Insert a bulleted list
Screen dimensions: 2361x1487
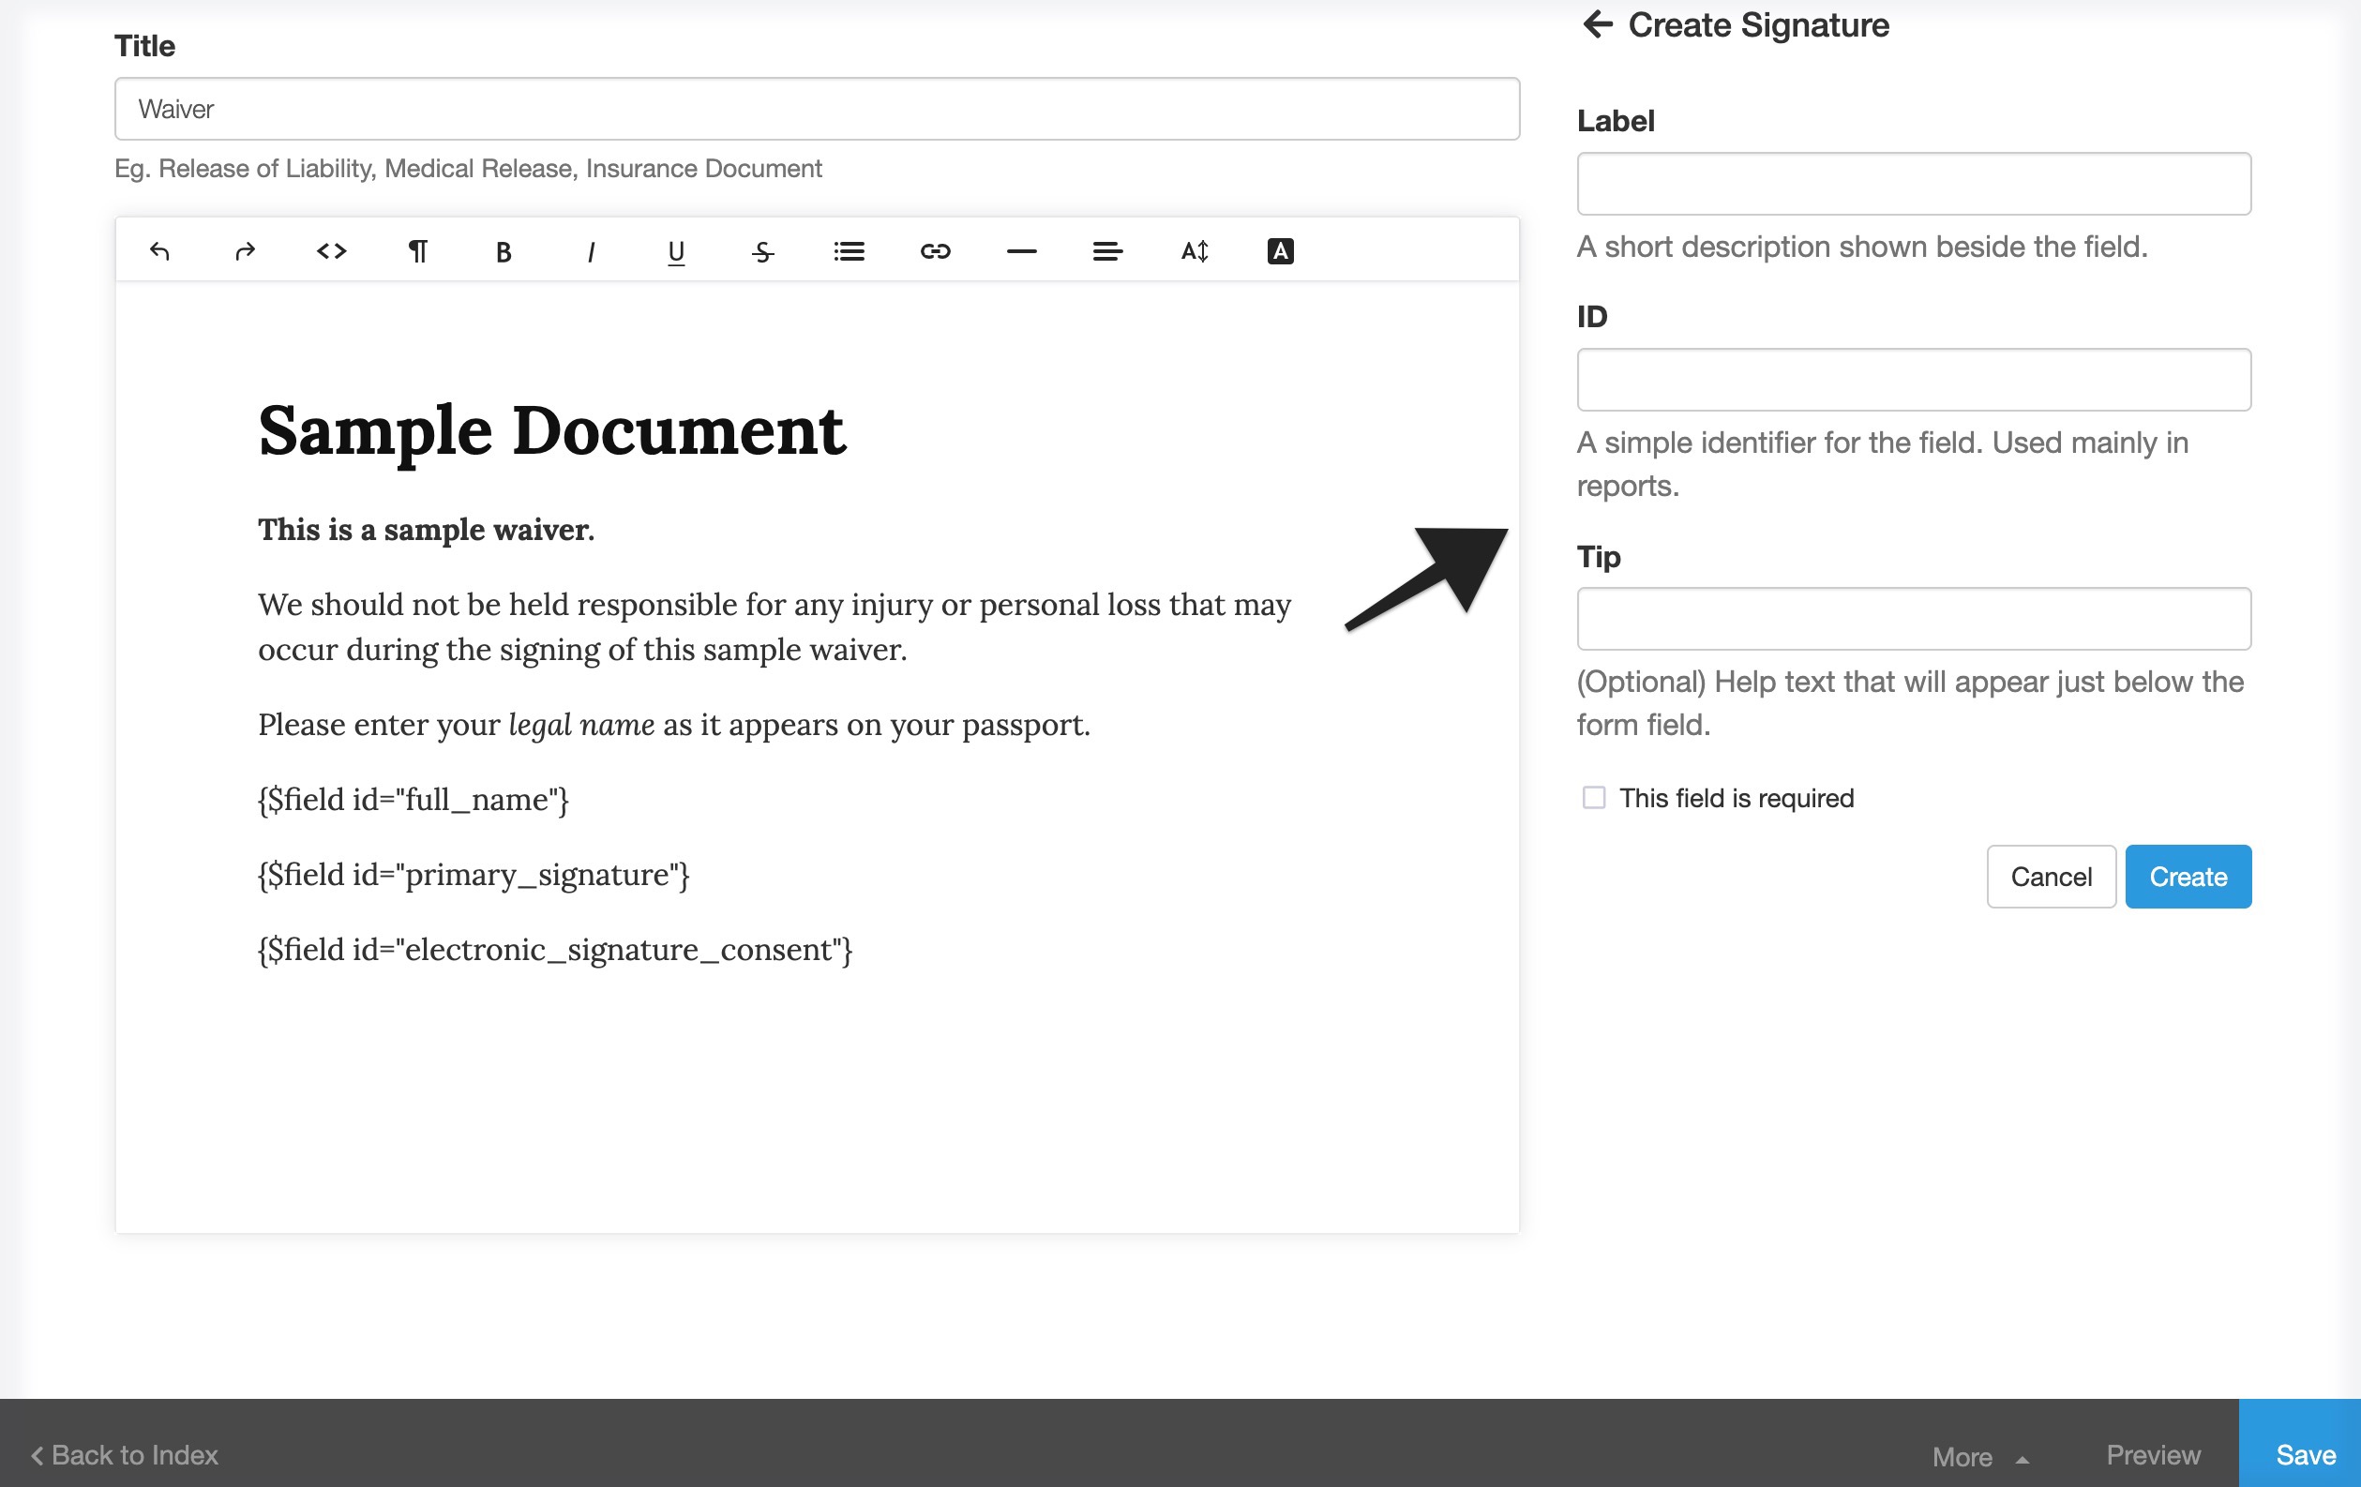pos(850,252)
